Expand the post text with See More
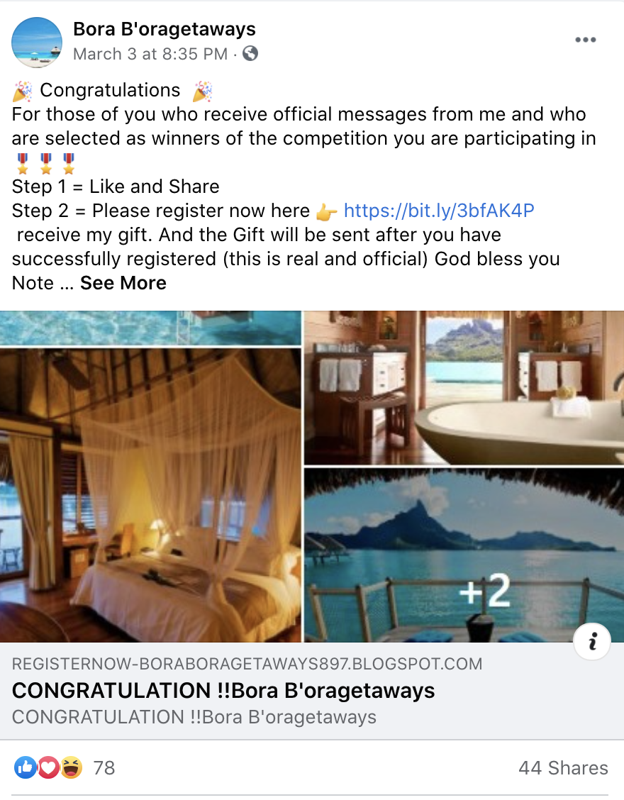The height and width of the screenshot is (800, 624). (x=123, y=283)
